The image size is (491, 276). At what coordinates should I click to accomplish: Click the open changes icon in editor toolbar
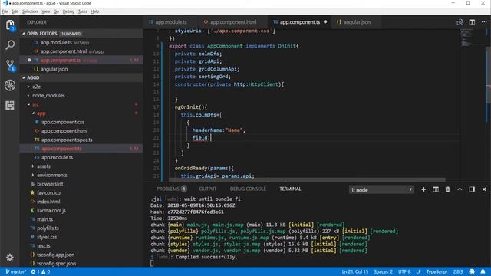pos(460,22)
